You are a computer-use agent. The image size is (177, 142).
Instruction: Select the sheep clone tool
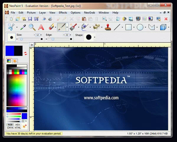(96, 27)
